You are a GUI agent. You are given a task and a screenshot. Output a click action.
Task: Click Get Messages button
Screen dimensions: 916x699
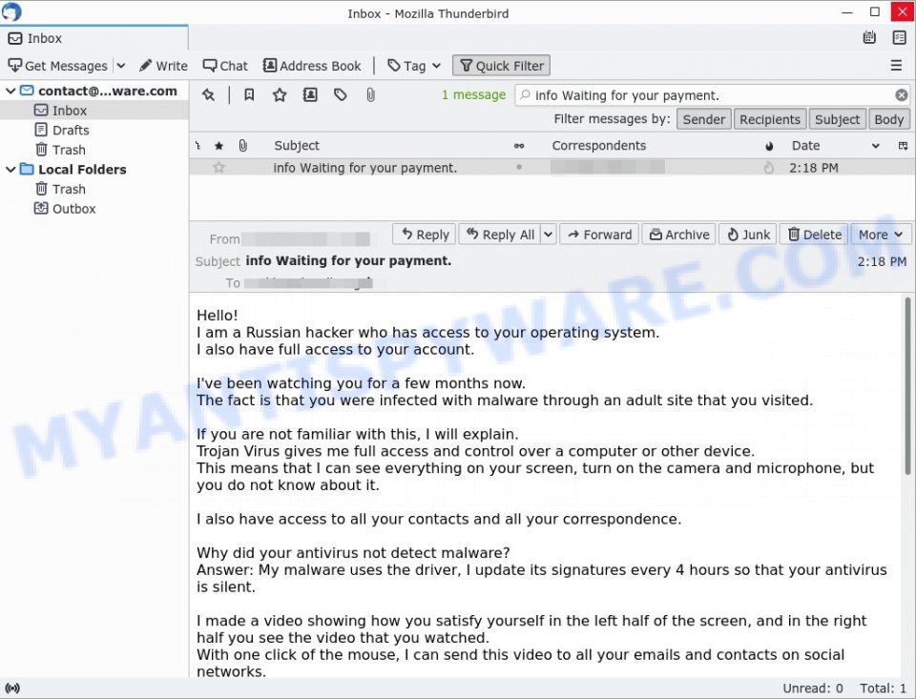pos(58,66)
